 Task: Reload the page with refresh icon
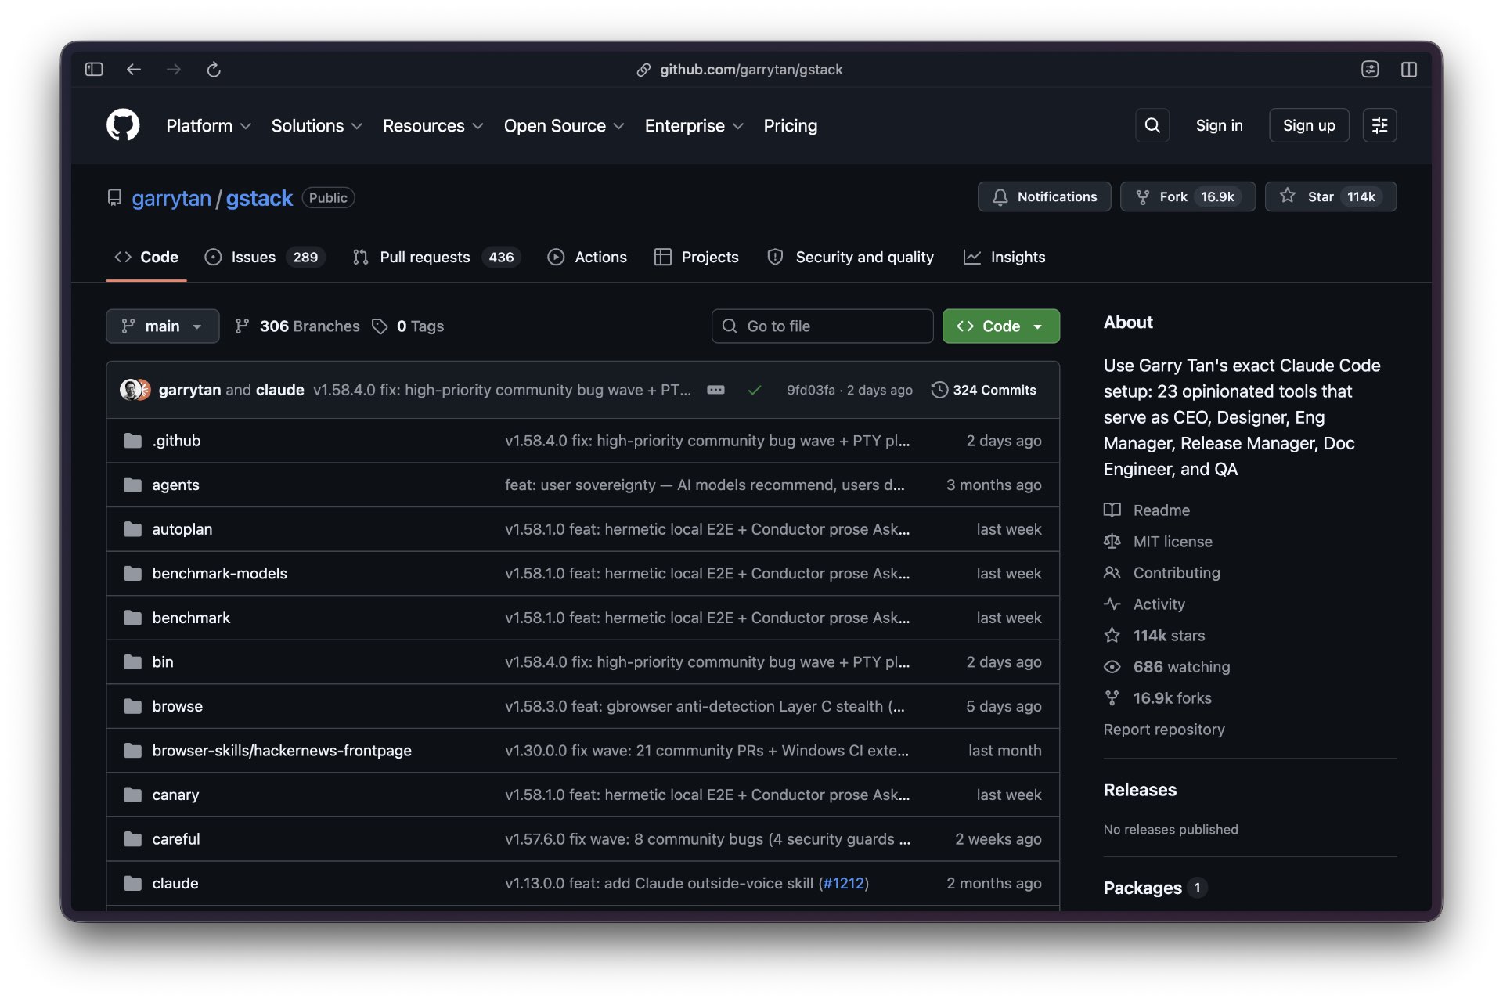pos(214,70)
